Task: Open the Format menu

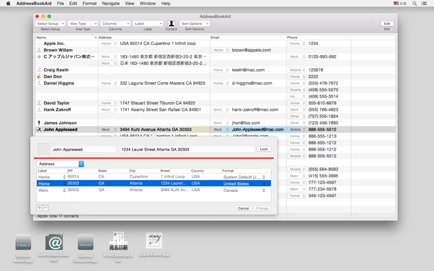Action: tap(90, 3)
